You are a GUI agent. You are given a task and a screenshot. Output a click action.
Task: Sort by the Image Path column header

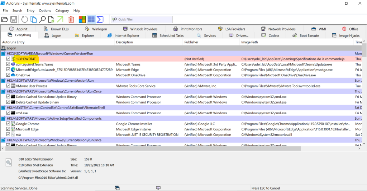[x=296, y=42]
